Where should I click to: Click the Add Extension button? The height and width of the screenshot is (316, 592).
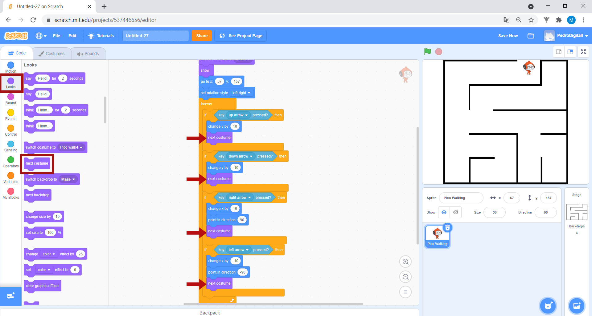pyautogui.click(x=11, y=296)
